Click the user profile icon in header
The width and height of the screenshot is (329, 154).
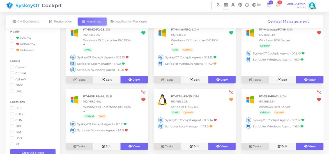233,5
